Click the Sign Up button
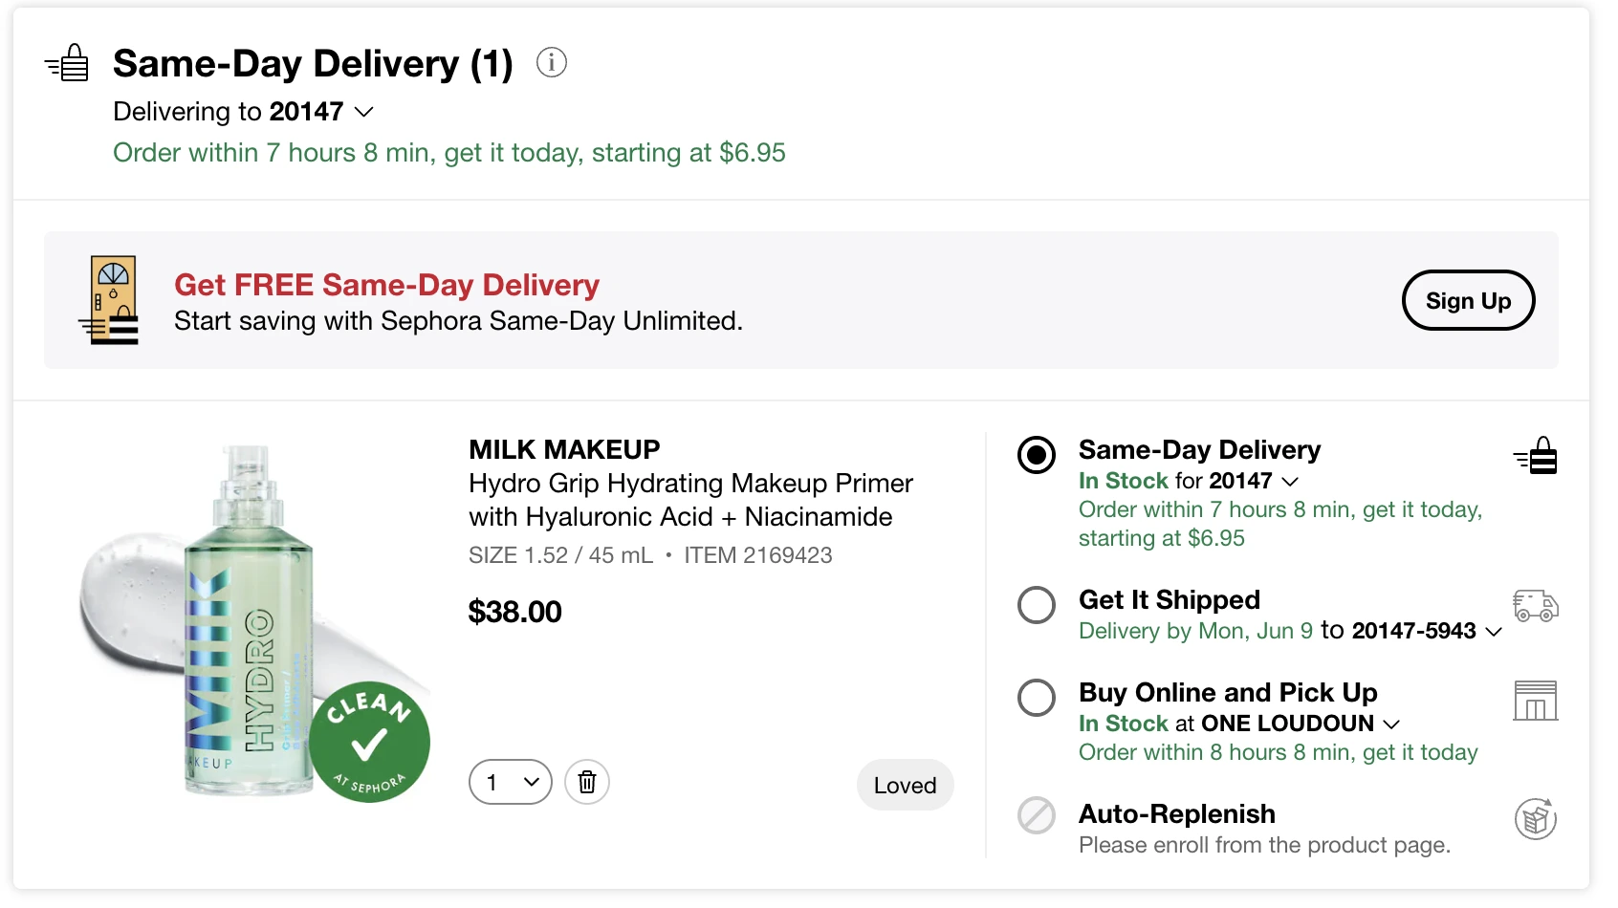Viewport: 1618px width, 908px height. [x=1469, y=300]
